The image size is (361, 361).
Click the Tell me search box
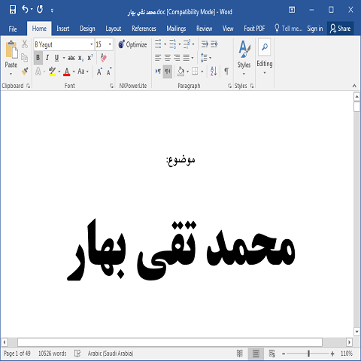tap(288, 29)
